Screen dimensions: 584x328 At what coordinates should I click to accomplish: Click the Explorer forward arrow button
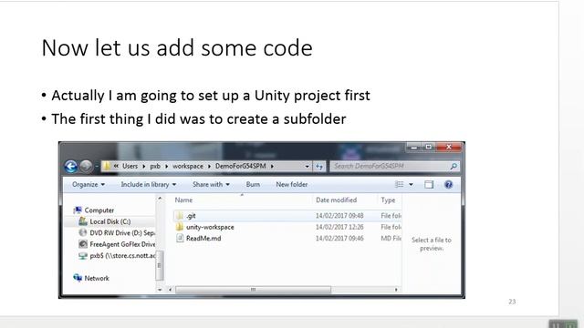[x=86, y=166]
